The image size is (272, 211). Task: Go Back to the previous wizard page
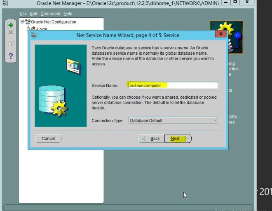[x=151, y=139]
